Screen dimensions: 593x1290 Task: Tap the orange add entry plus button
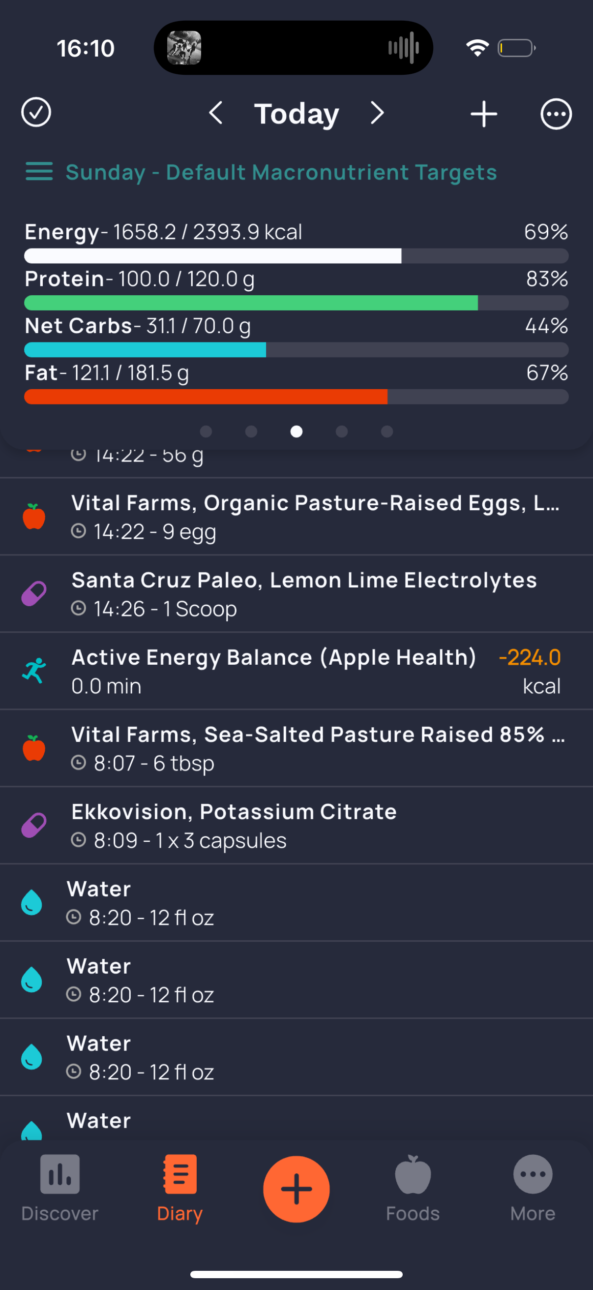tap(296, 1189)
